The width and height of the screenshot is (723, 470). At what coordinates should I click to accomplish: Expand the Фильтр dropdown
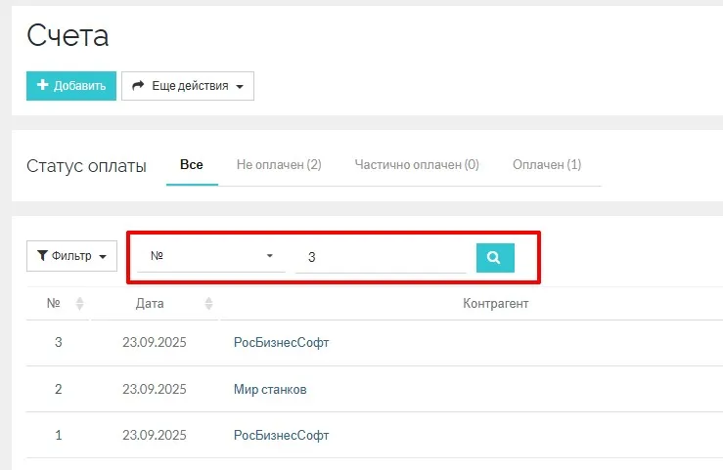click(x=71, y=256)
